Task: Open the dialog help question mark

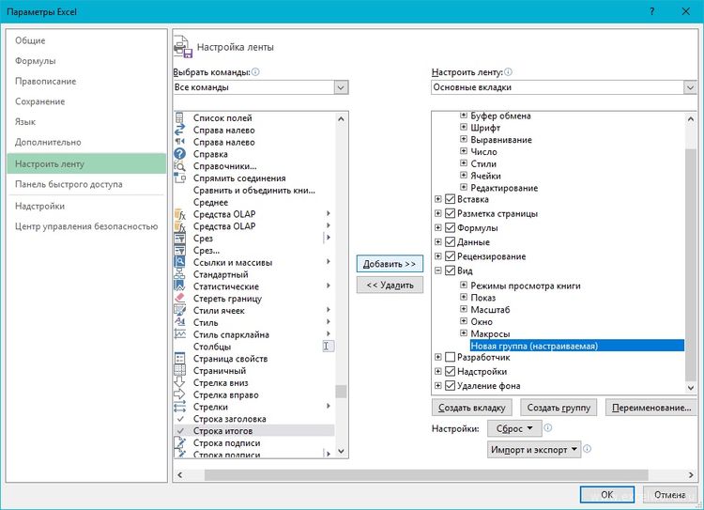Action: click(652, 11)
